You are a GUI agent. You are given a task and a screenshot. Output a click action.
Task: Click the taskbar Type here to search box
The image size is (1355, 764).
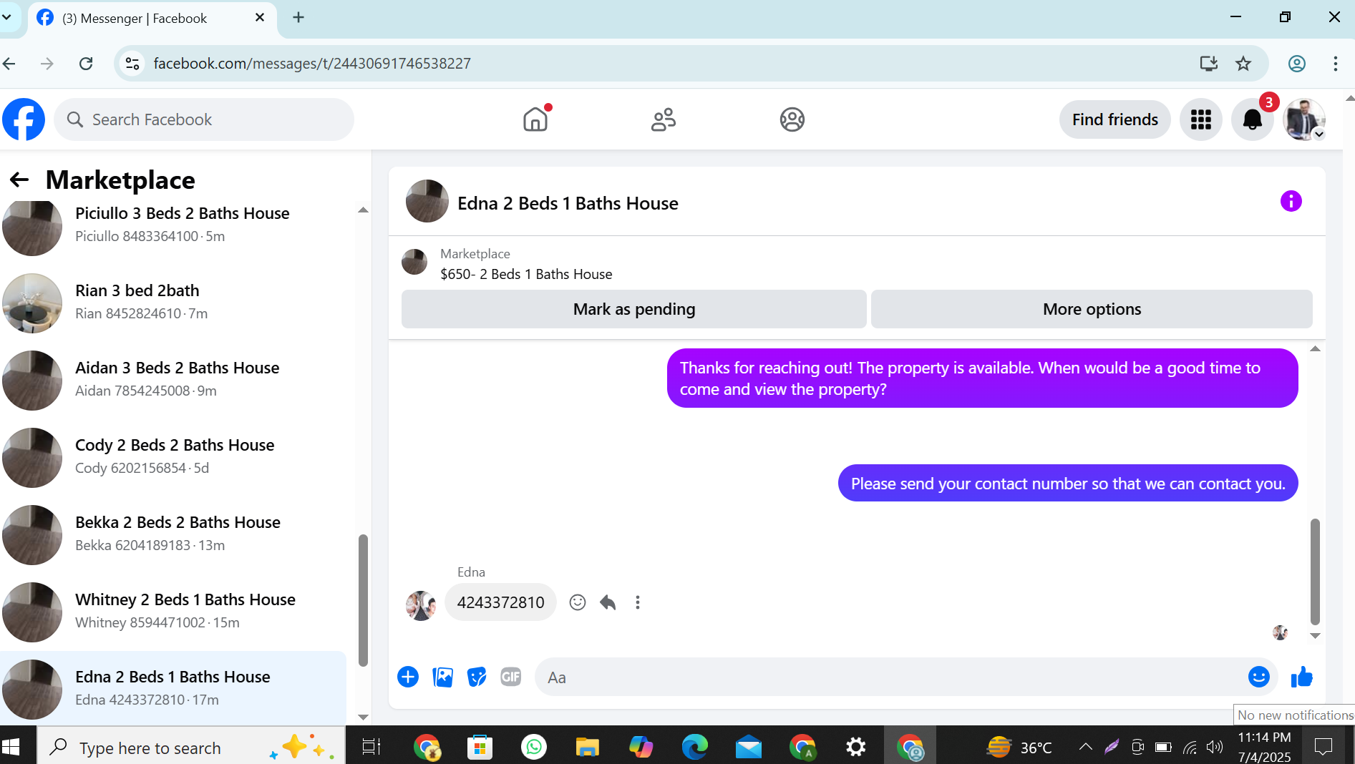point(191,748)
